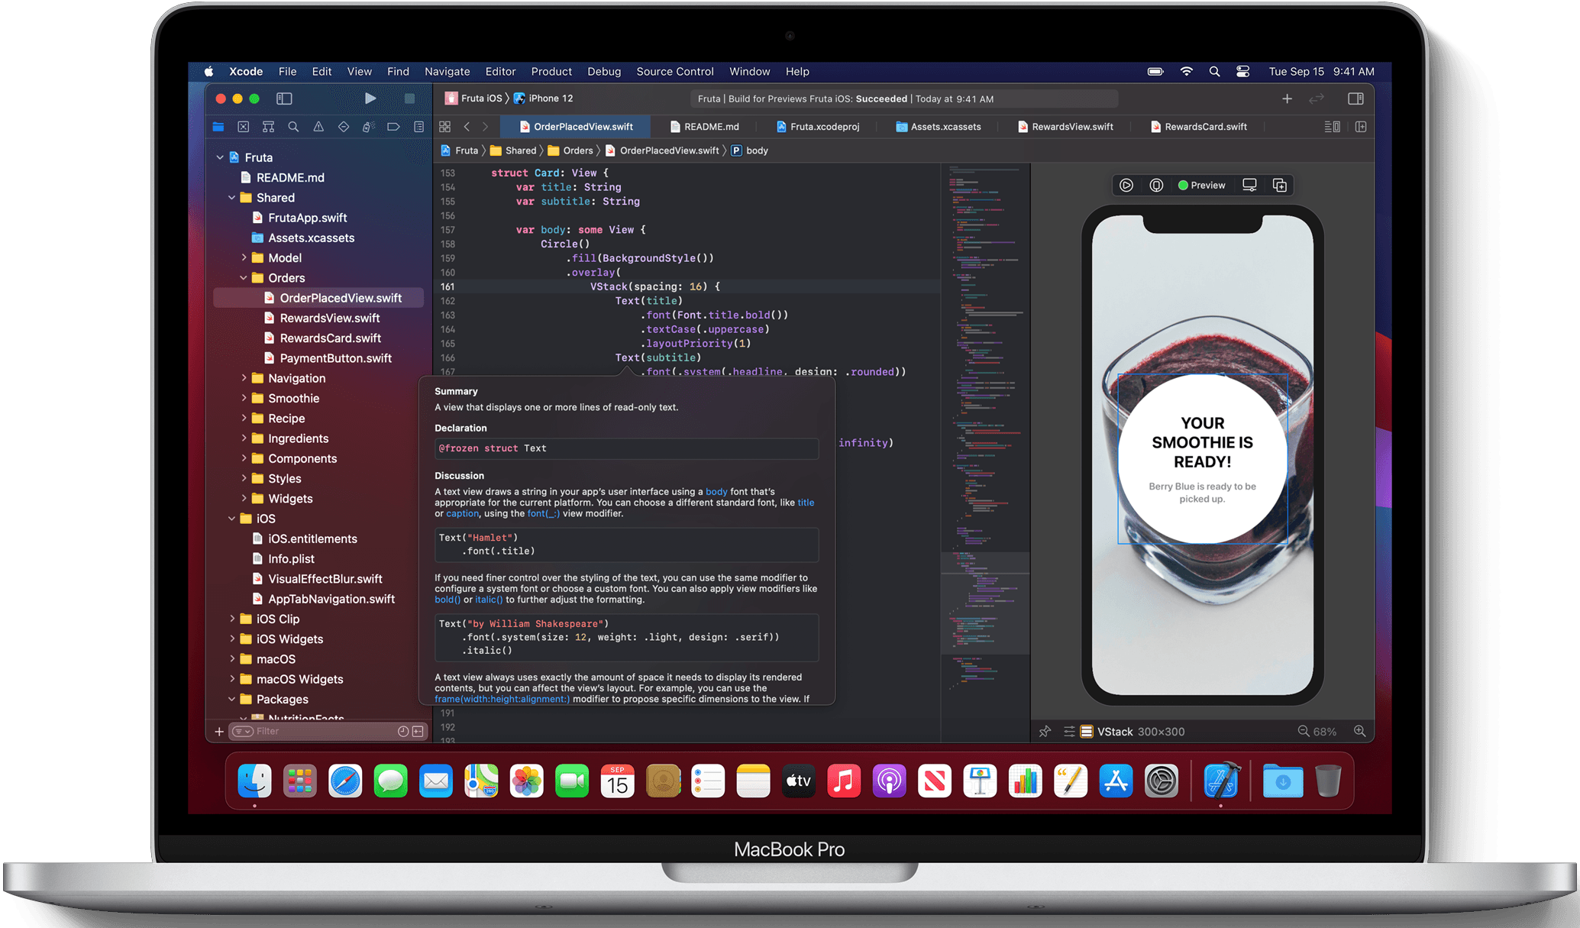
Task: Toggle the left sidebar visibility
Action: click(x=283, y=98)
